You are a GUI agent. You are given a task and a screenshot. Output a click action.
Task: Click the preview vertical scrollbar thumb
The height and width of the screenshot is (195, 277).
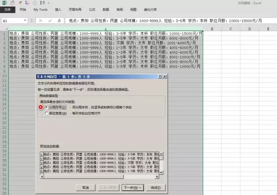tap(161, 158)
